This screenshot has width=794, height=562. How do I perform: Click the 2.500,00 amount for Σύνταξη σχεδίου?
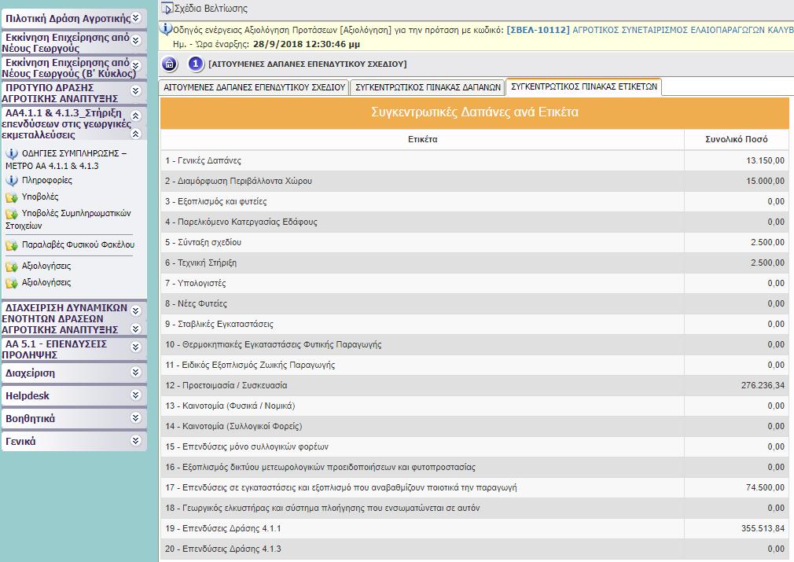coord(768,243)
